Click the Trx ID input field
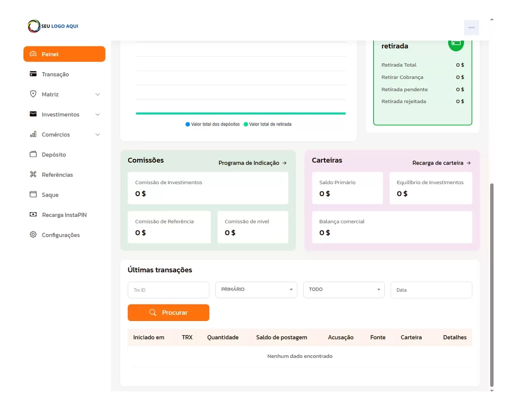 [x=168, y=290]
